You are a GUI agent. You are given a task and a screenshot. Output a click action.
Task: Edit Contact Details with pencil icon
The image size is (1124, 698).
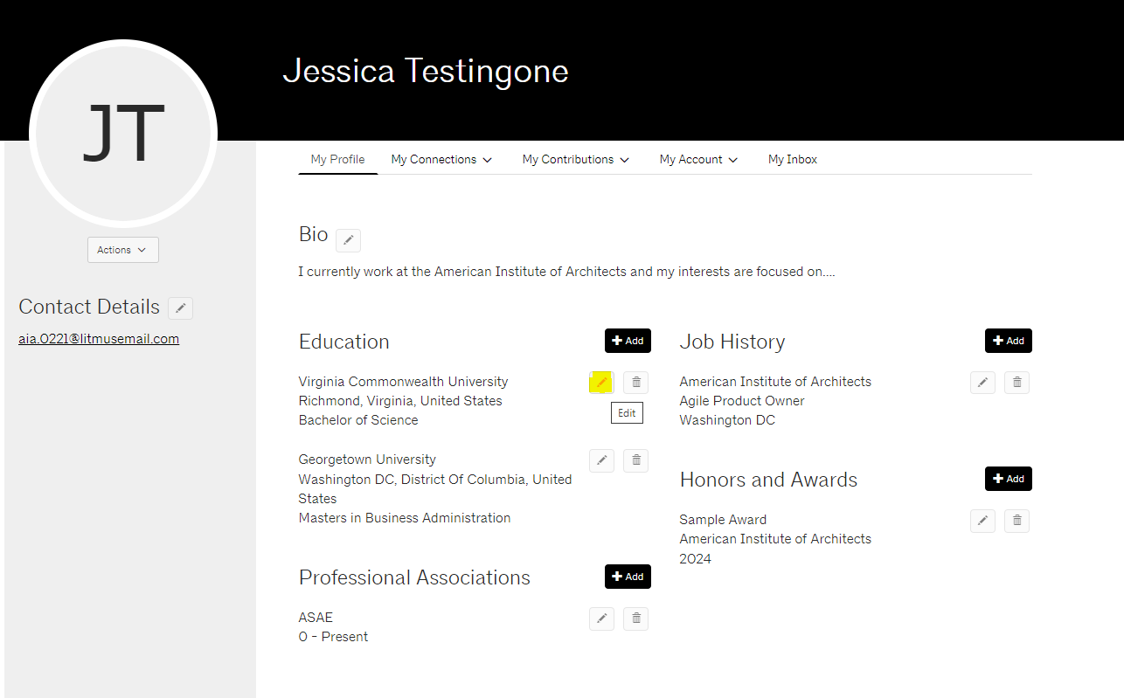click(x=180, y=308)
